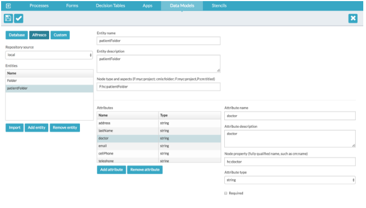Open the Processes tab

point(39,5)
